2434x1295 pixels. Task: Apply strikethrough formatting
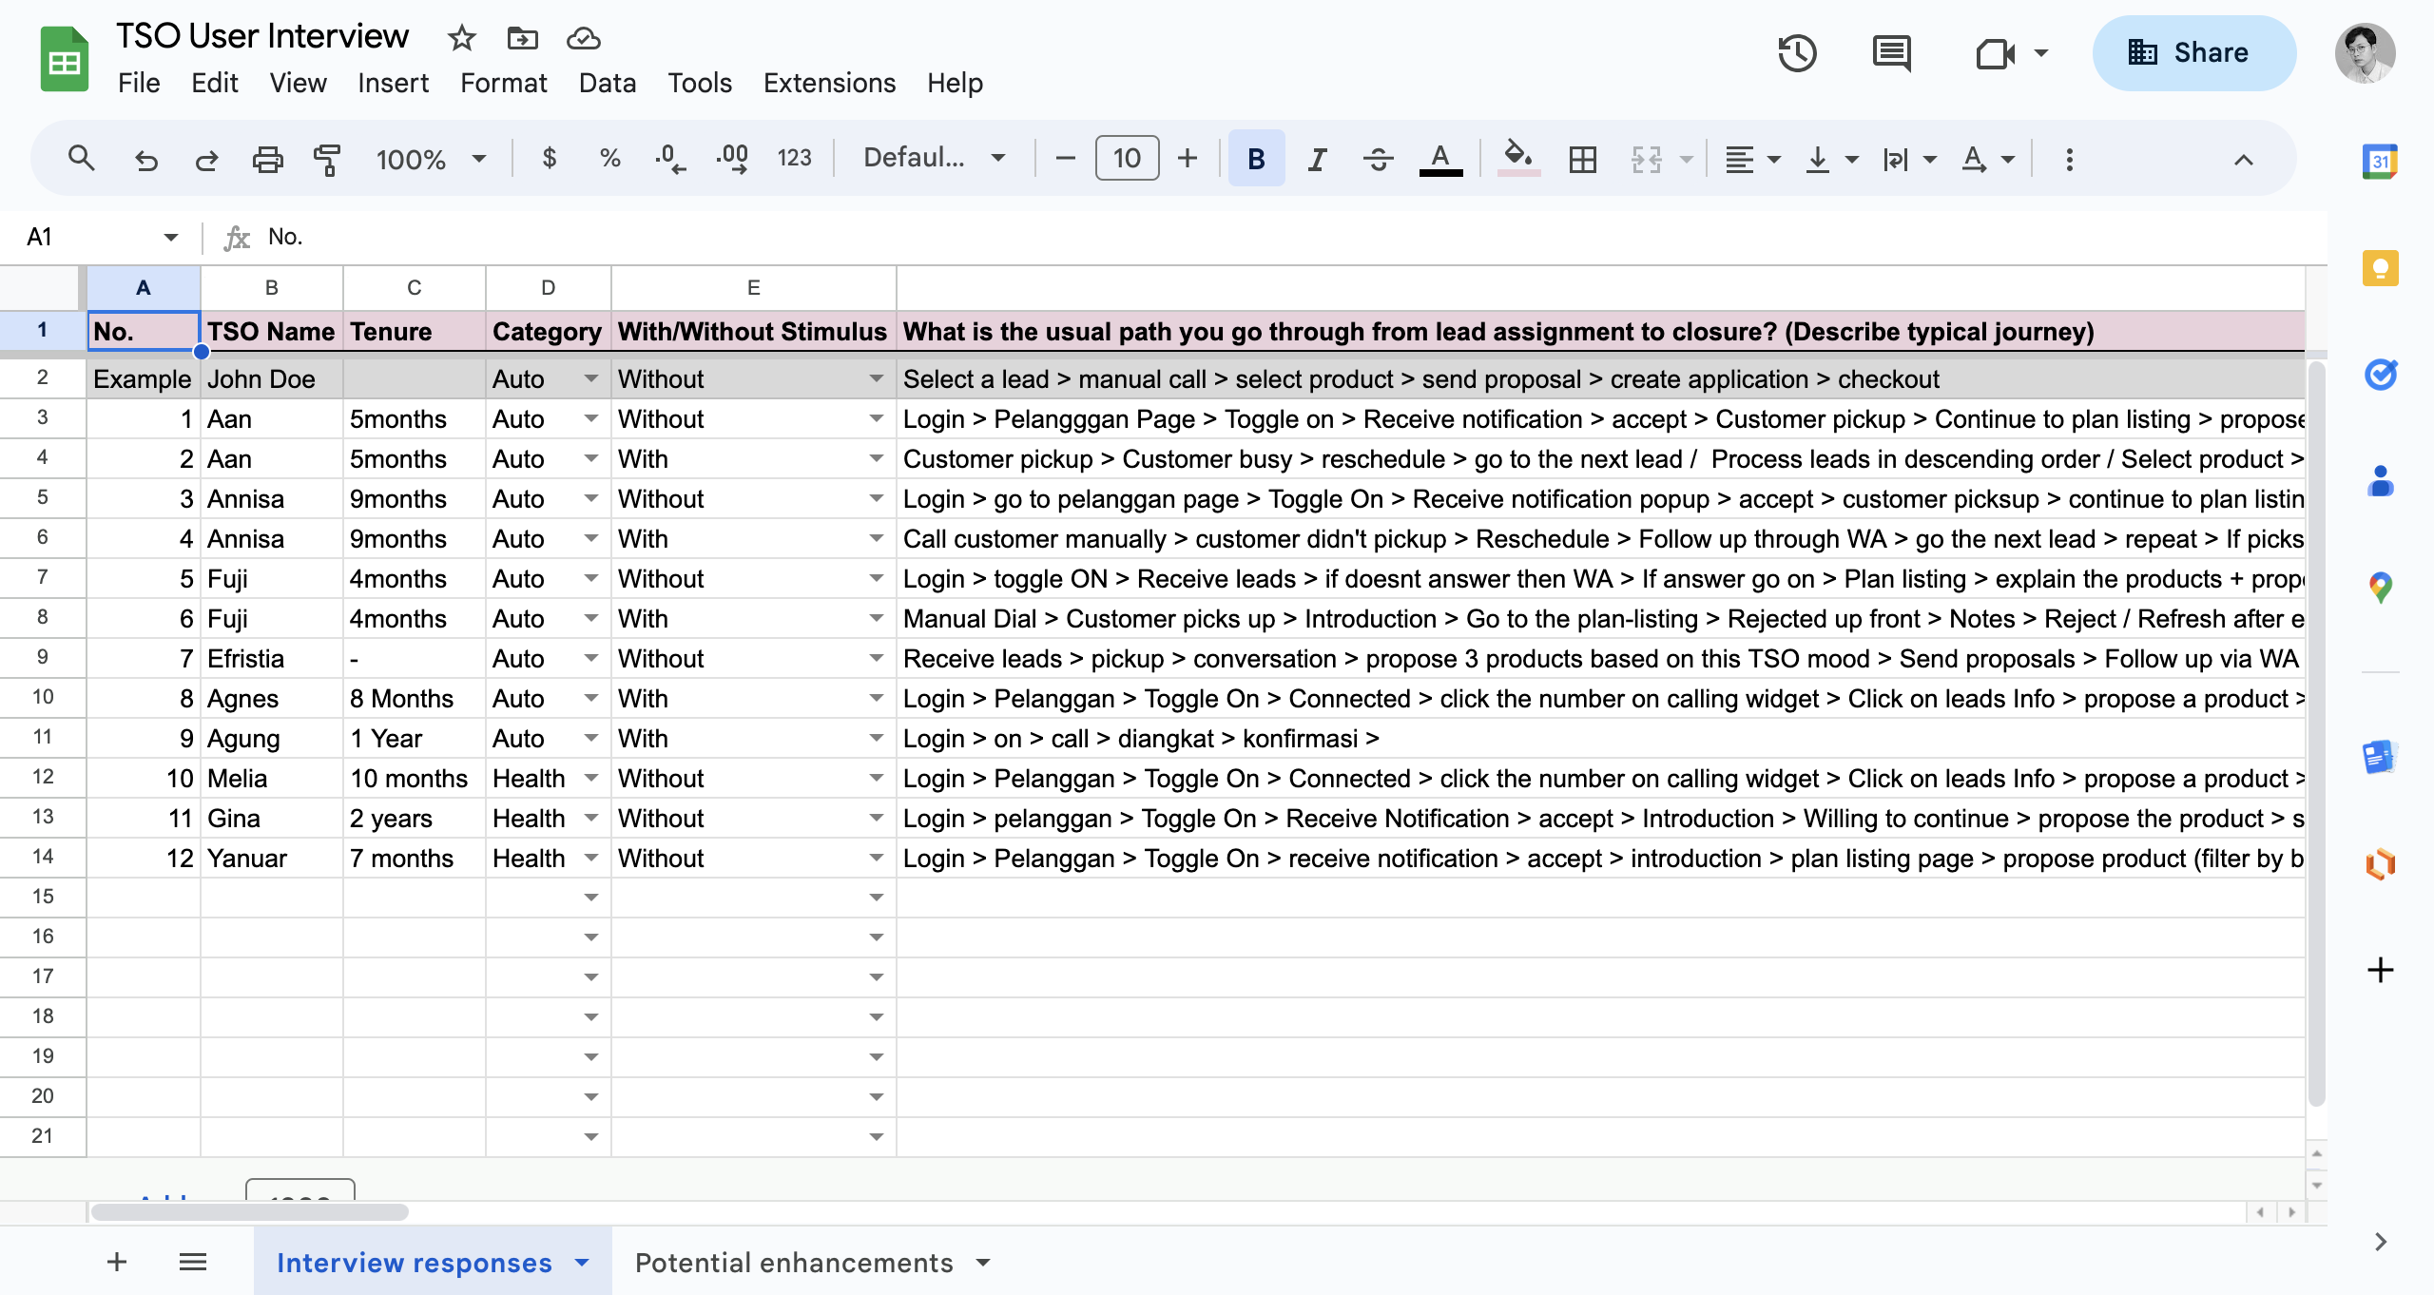(1378, 159)
